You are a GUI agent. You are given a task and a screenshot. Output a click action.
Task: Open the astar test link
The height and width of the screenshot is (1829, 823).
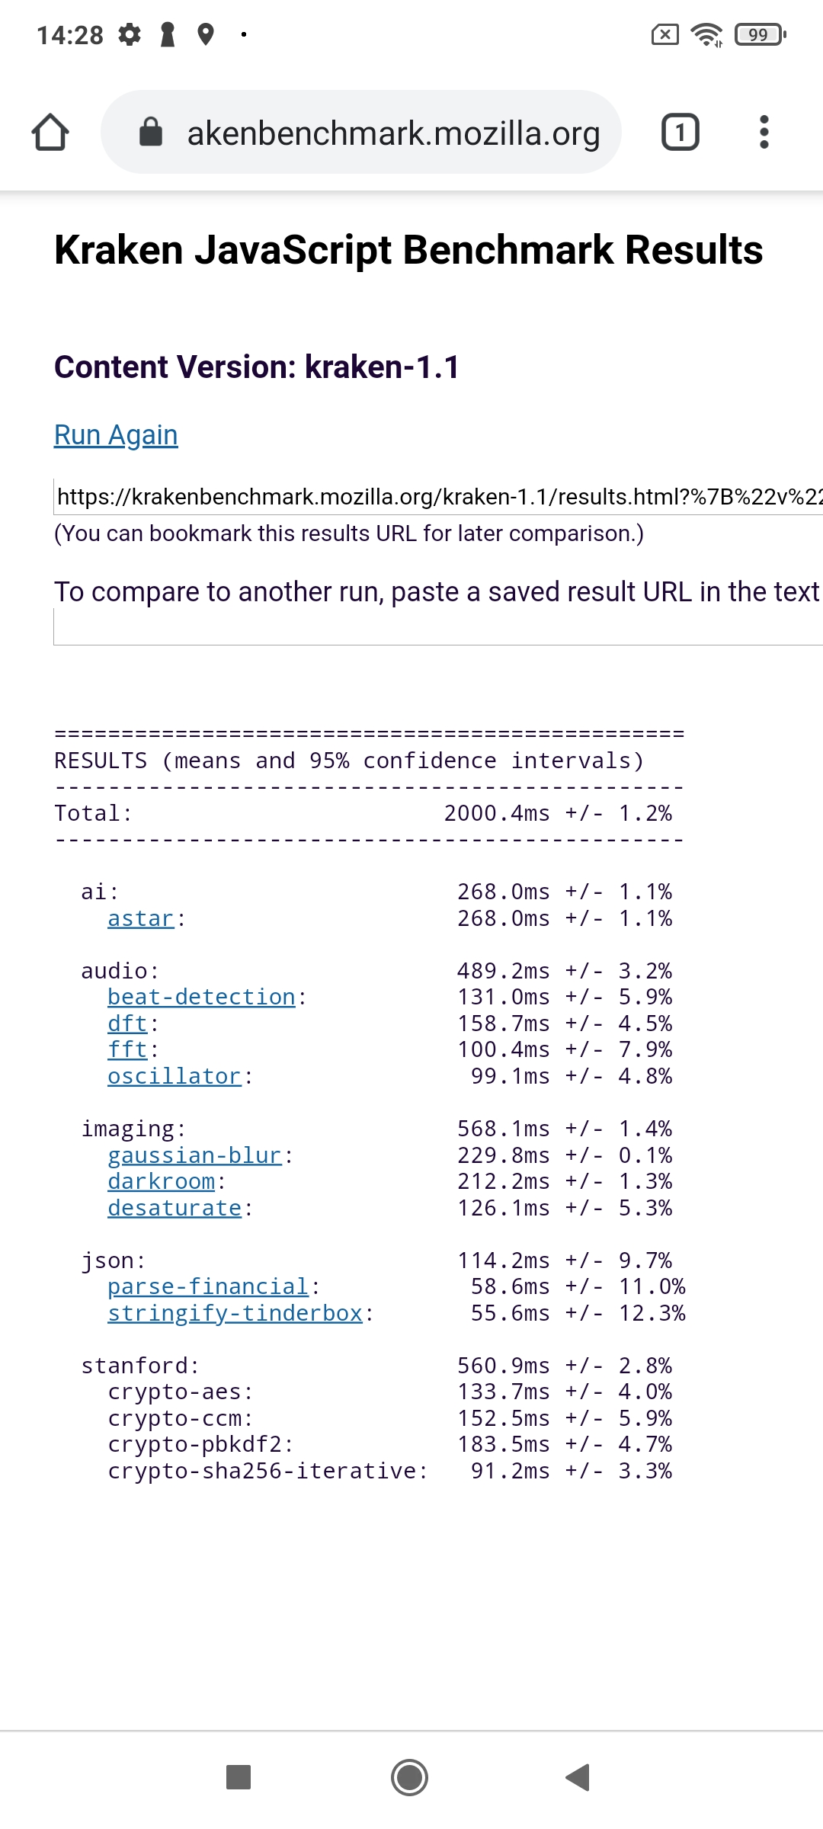(141, 919)
